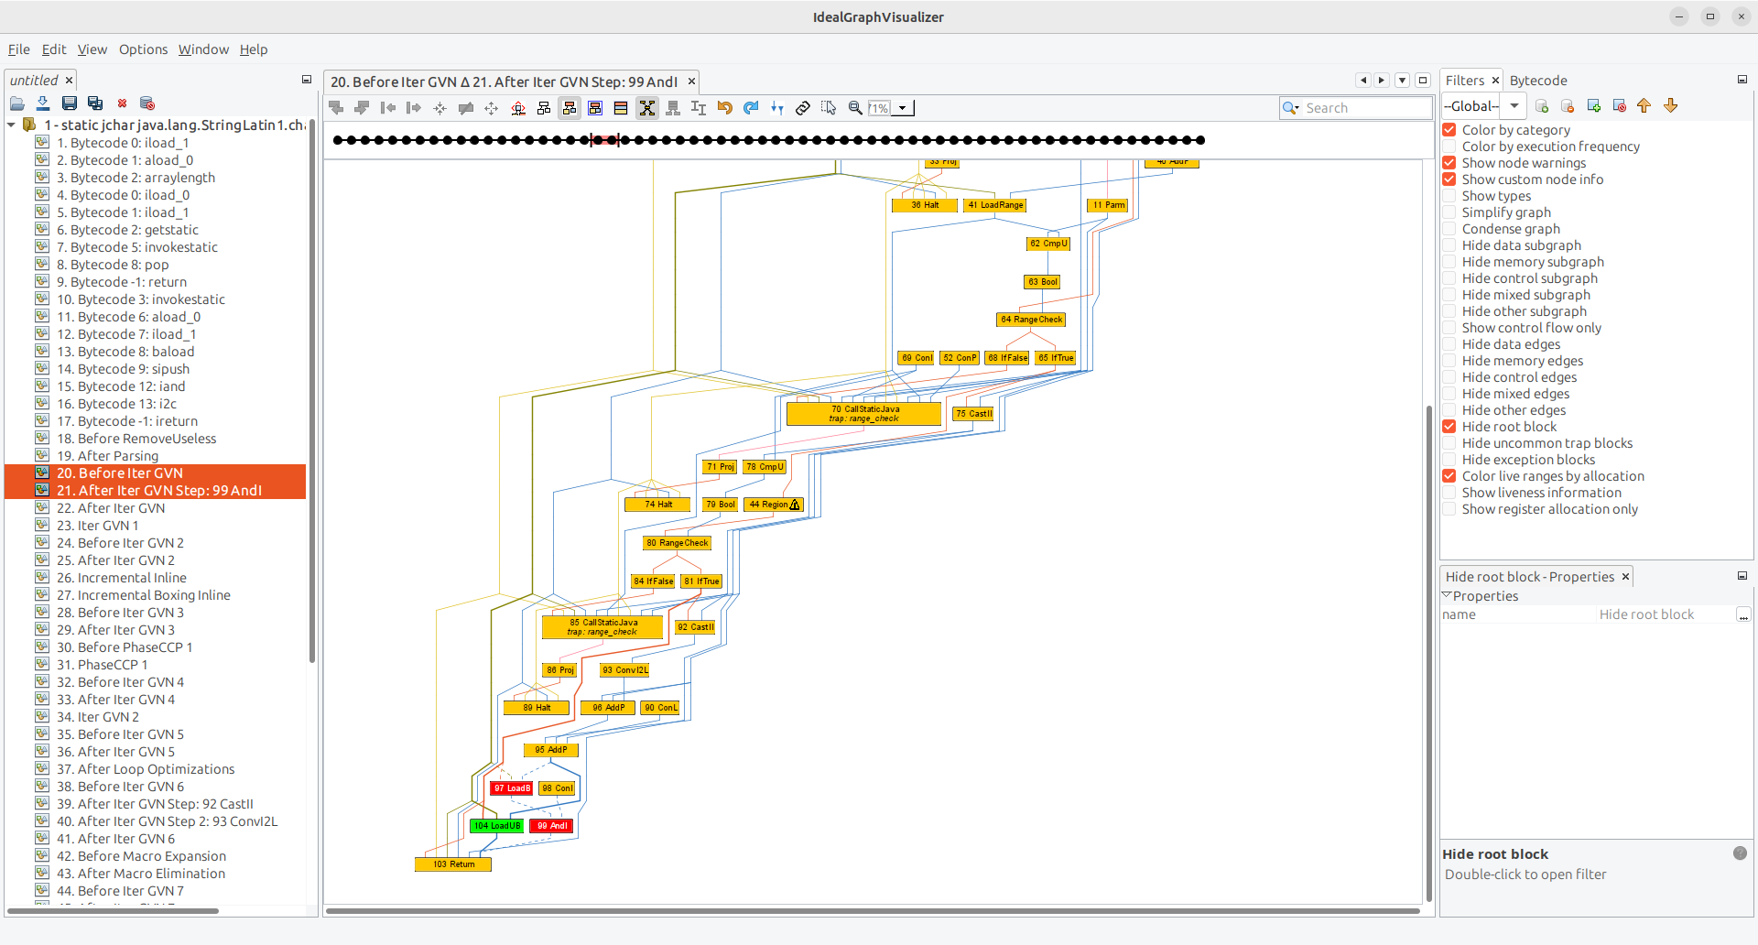
Task: Switch to the Bytecode tab
Action: point(1538,81)
